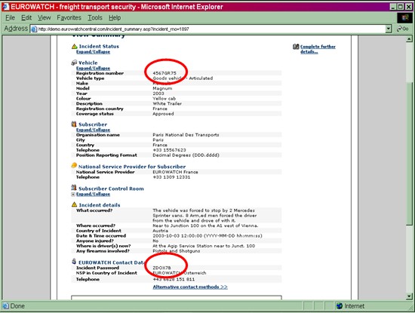Click the address bar URL field

tap(211, 29)
